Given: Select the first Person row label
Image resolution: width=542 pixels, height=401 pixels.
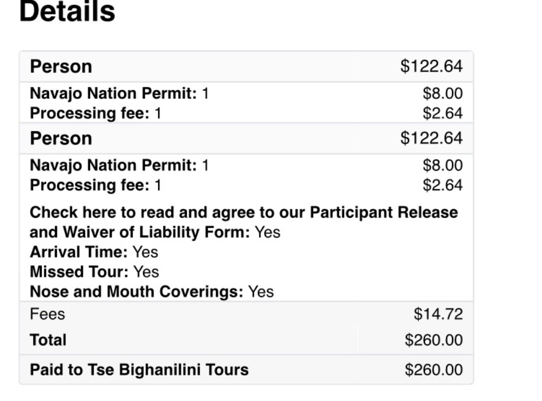Looking at the screenshot, I should (61, 66).
